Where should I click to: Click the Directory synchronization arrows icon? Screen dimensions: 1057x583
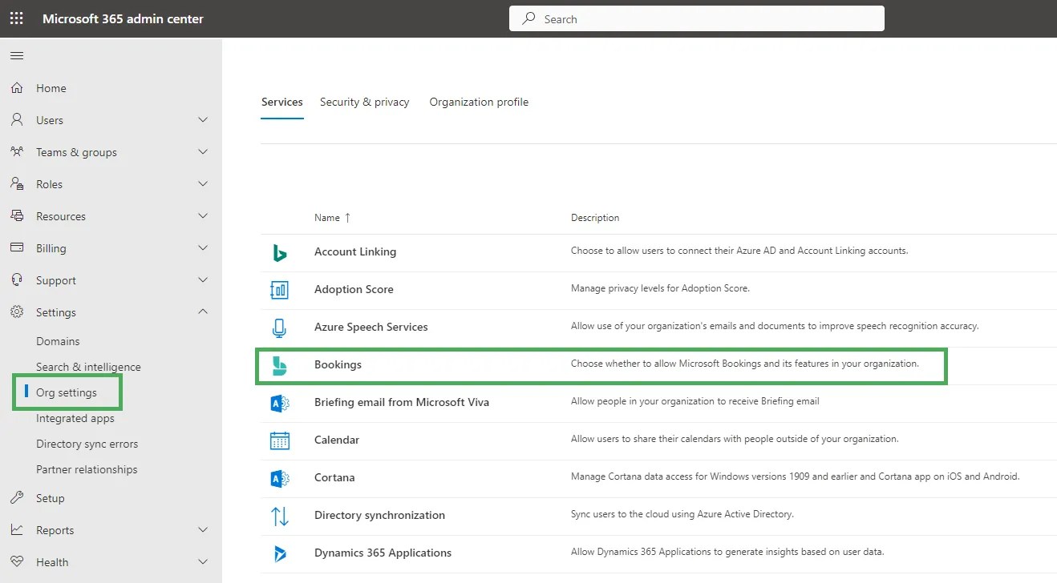click(281, 515)
